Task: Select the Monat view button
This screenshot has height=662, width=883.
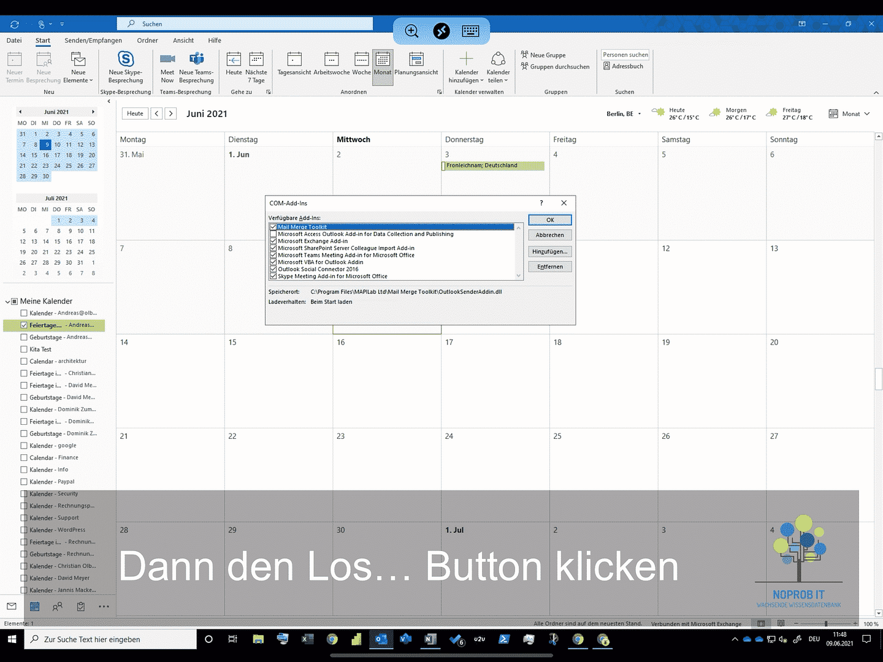Action: pyautogui.click(x=383, y=67)
